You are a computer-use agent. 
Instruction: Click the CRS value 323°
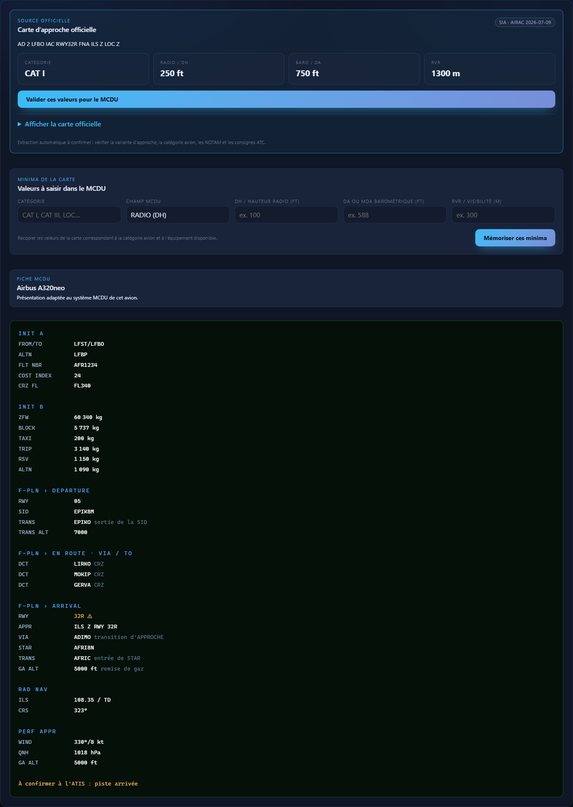pyautogui.click(x=80, y=711)
